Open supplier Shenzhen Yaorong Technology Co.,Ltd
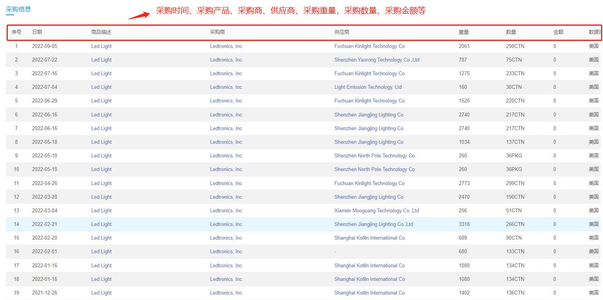 click(x=377, y=60)
